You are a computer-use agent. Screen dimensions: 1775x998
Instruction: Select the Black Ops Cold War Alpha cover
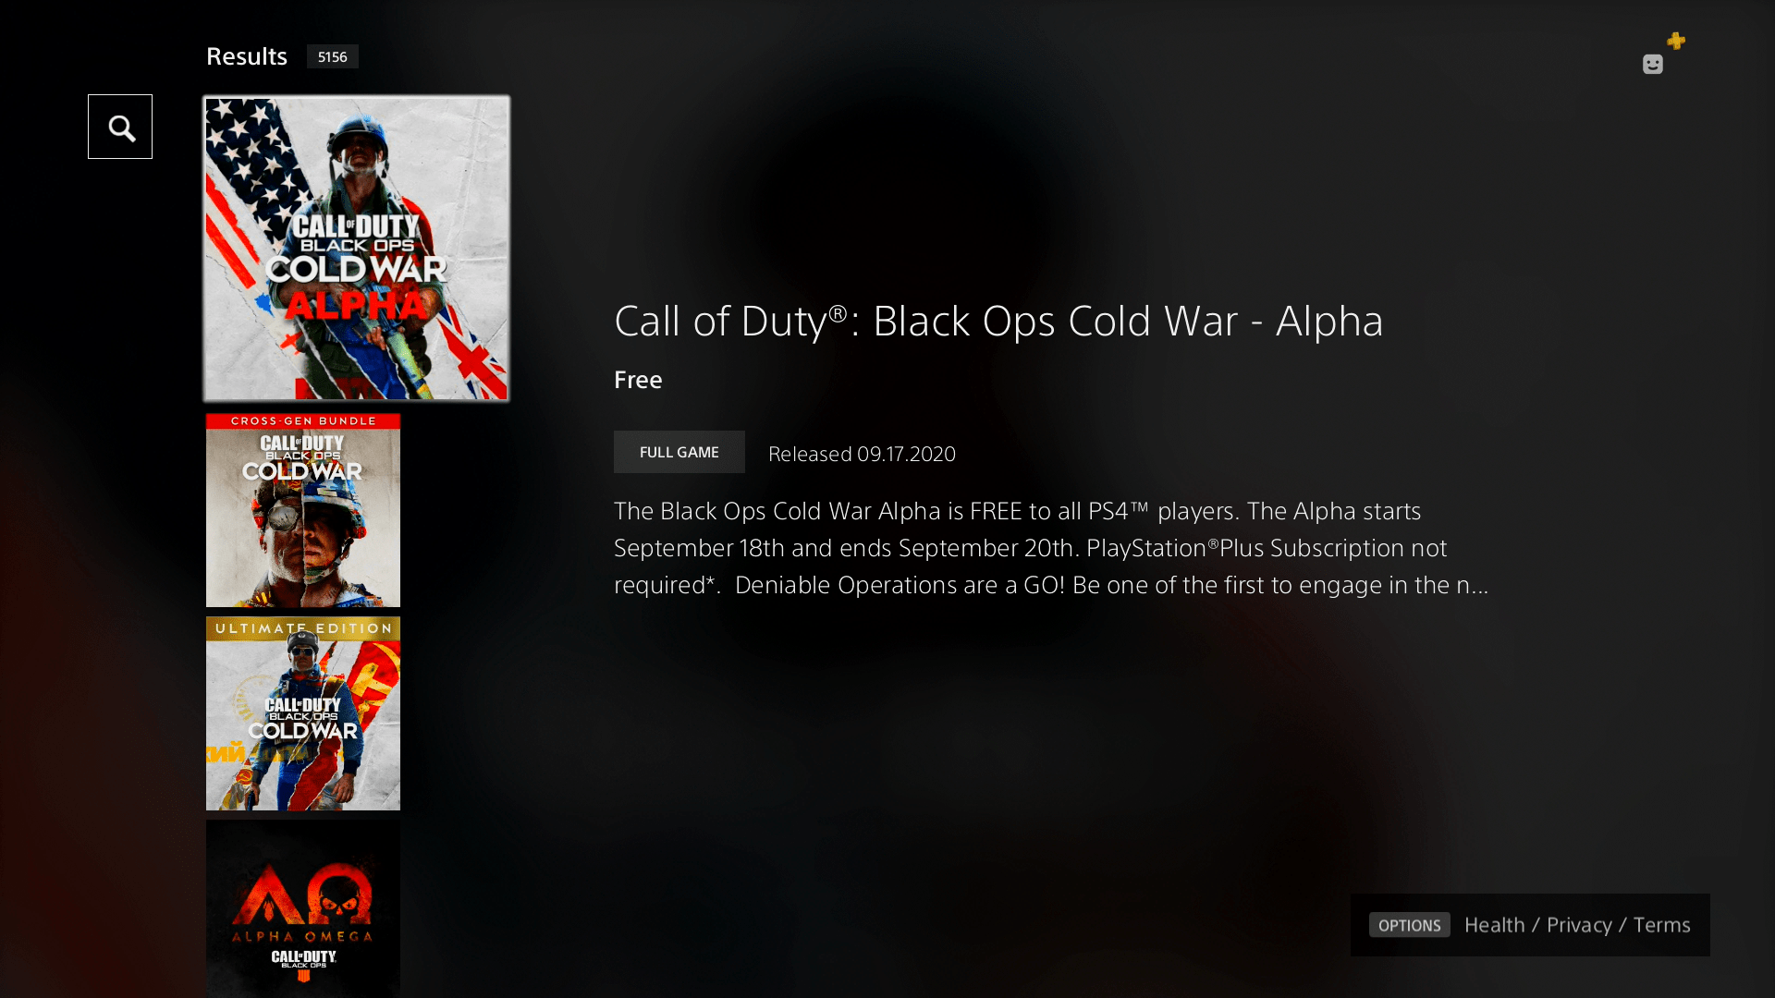click(x=357, y=249)
